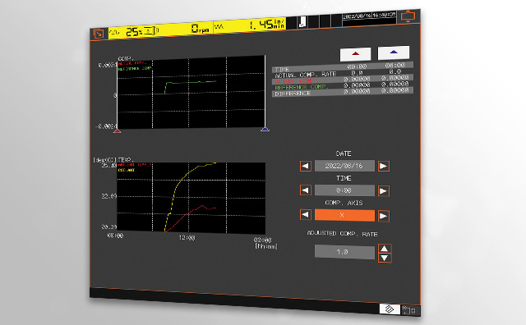Select the blue triangle cursor button
The height and width of the screenshot is (325, 526).
[x=394, y=53]
